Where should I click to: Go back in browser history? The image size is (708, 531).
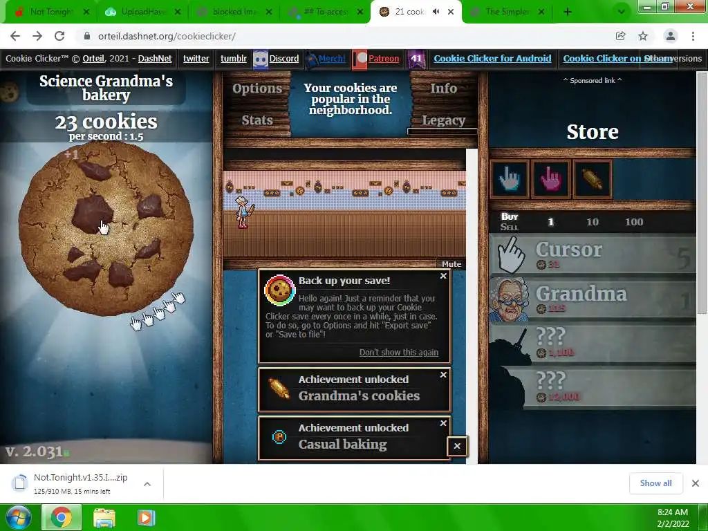tap(15, 36)
